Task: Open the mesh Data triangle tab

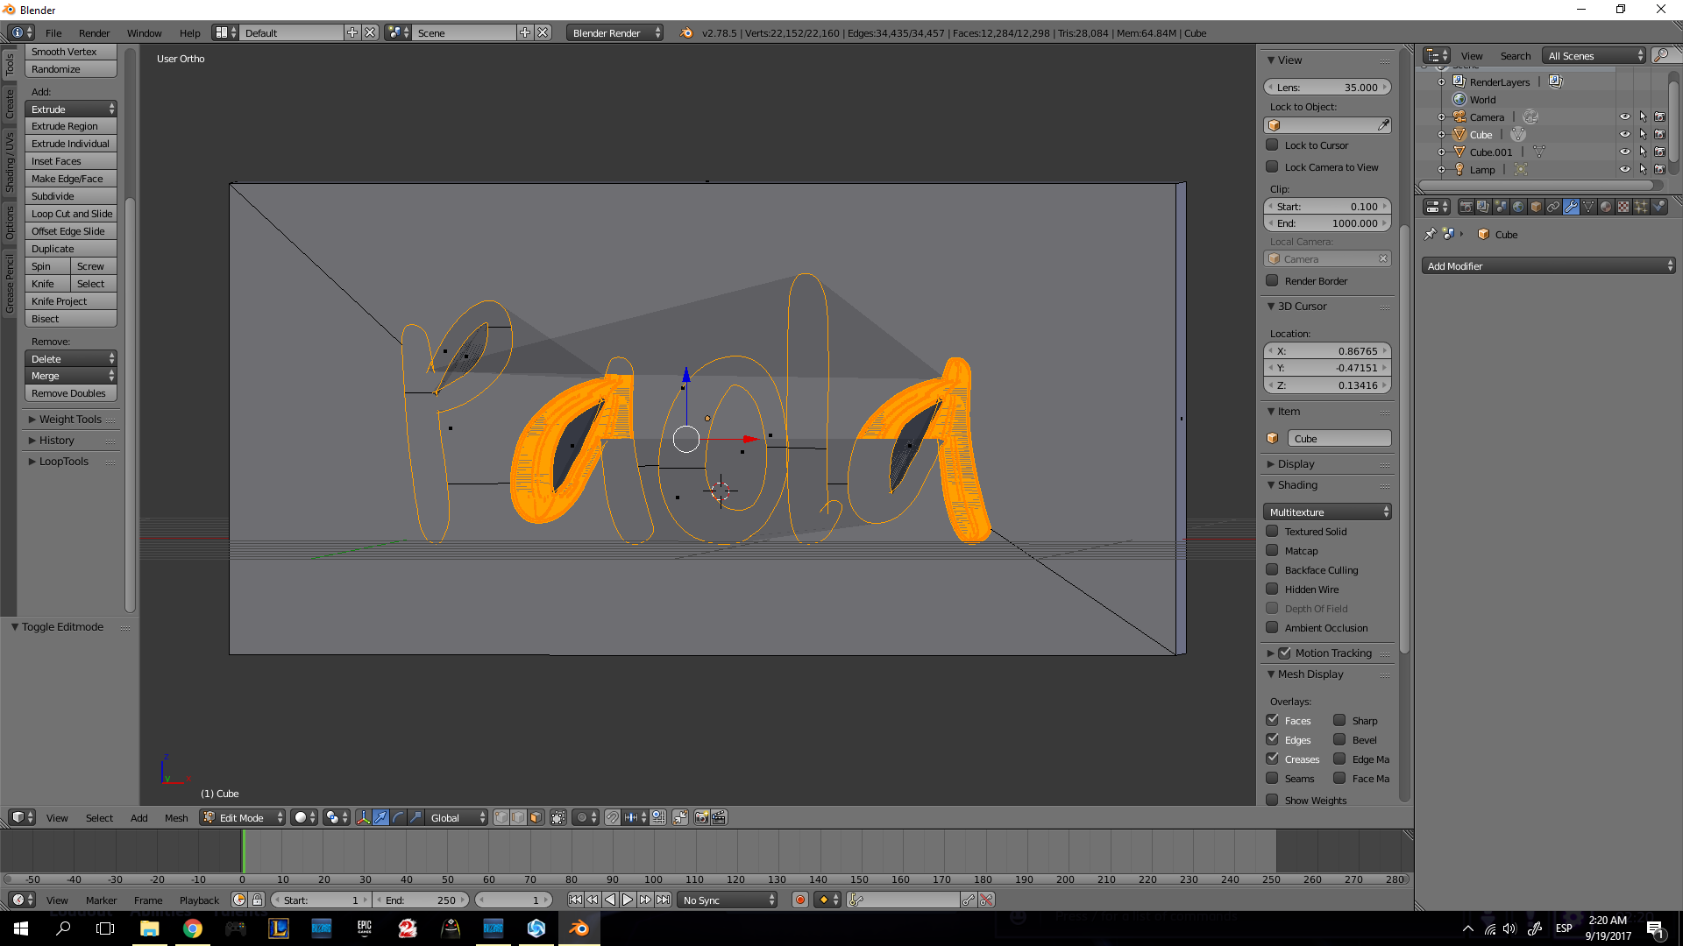Action: point(1588,208)
